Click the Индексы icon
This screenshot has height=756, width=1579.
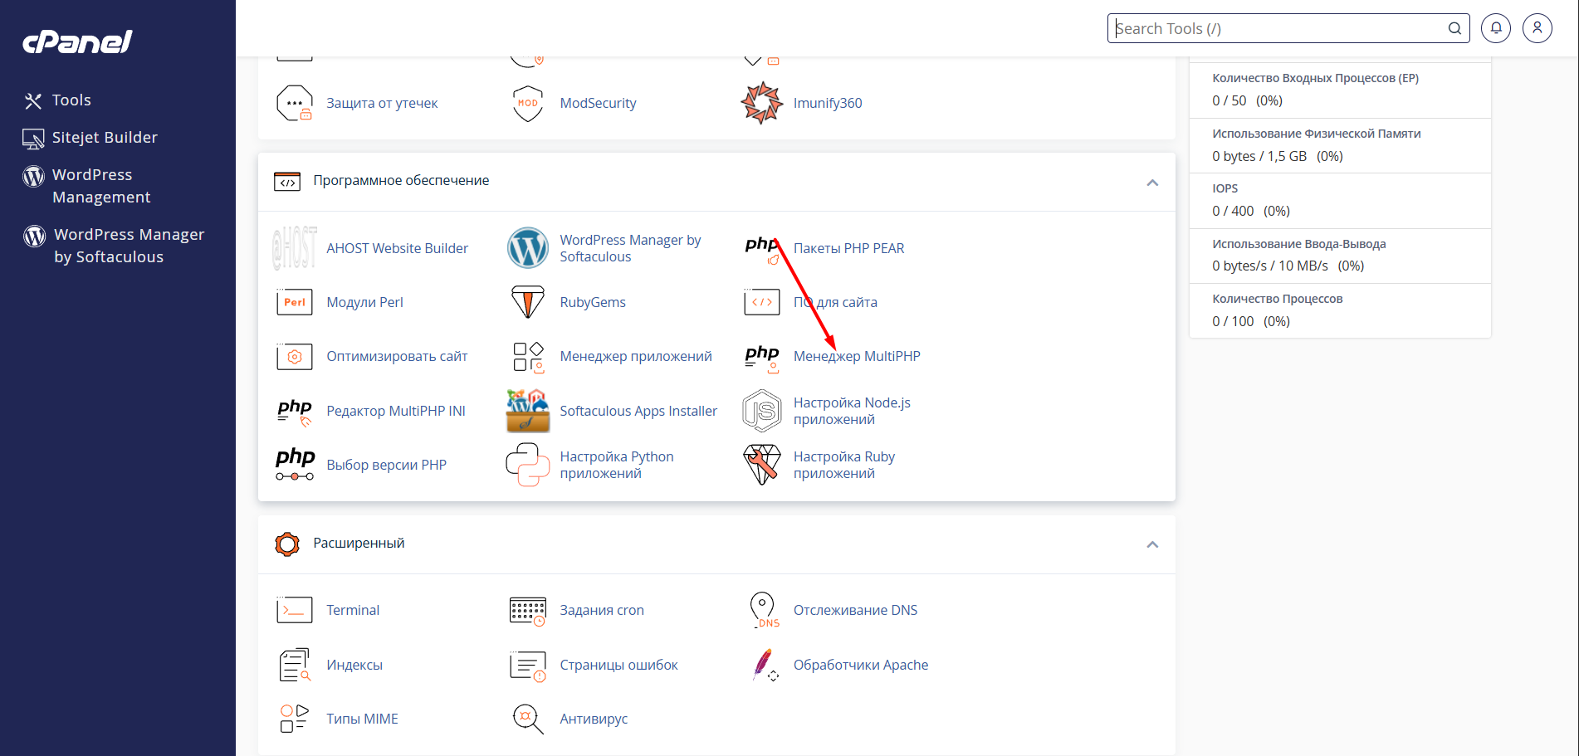[295, 665]
